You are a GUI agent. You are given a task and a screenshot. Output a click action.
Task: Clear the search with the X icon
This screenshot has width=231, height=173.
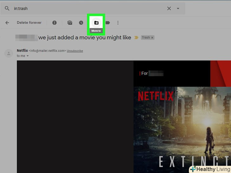click(x=169, y=8)
